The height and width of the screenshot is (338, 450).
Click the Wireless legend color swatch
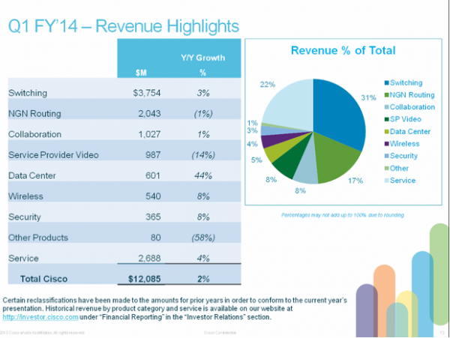386,144
